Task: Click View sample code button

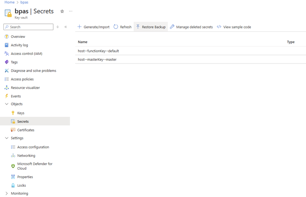Action: (234, 27)
